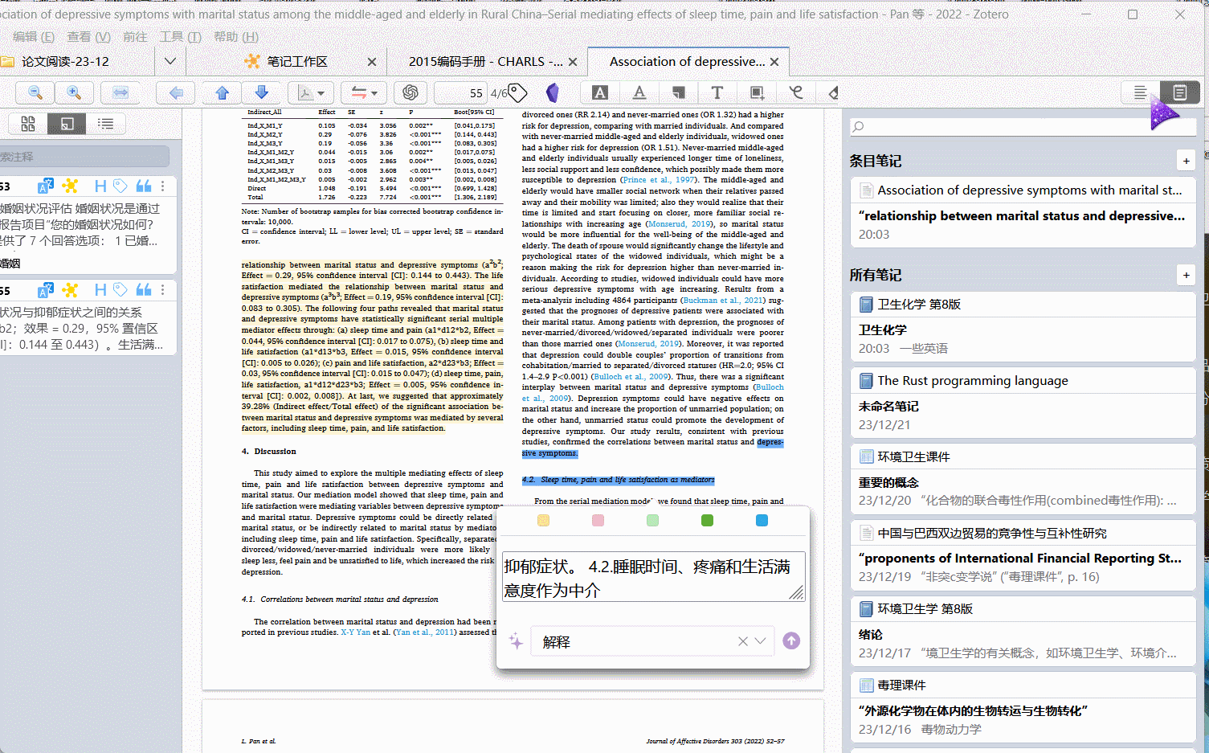Click the purple Obsidian gem icon

553,92
